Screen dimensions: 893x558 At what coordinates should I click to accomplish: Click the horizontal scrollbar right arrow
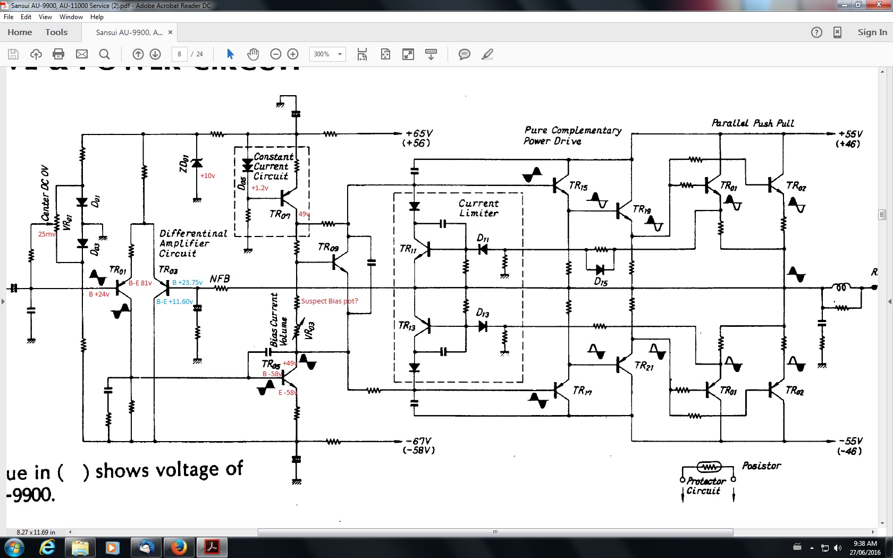coord(873,532)
